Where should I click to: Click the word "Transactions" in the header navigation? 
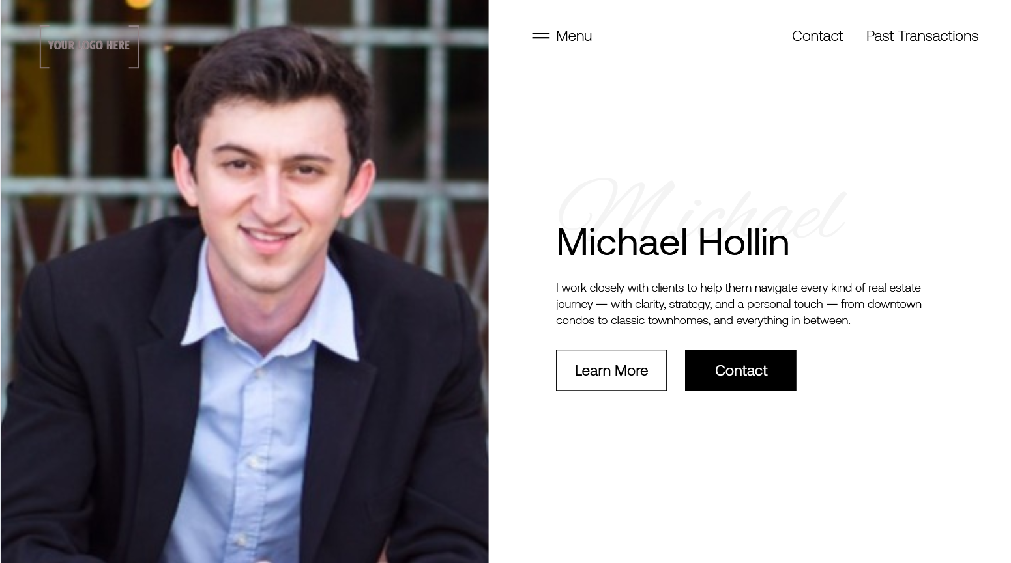coord(938,36)
